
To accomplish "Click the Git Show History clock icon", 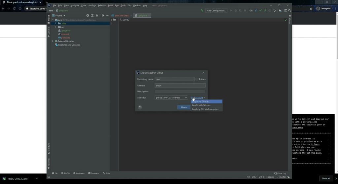I will click(x=270, y=11).
